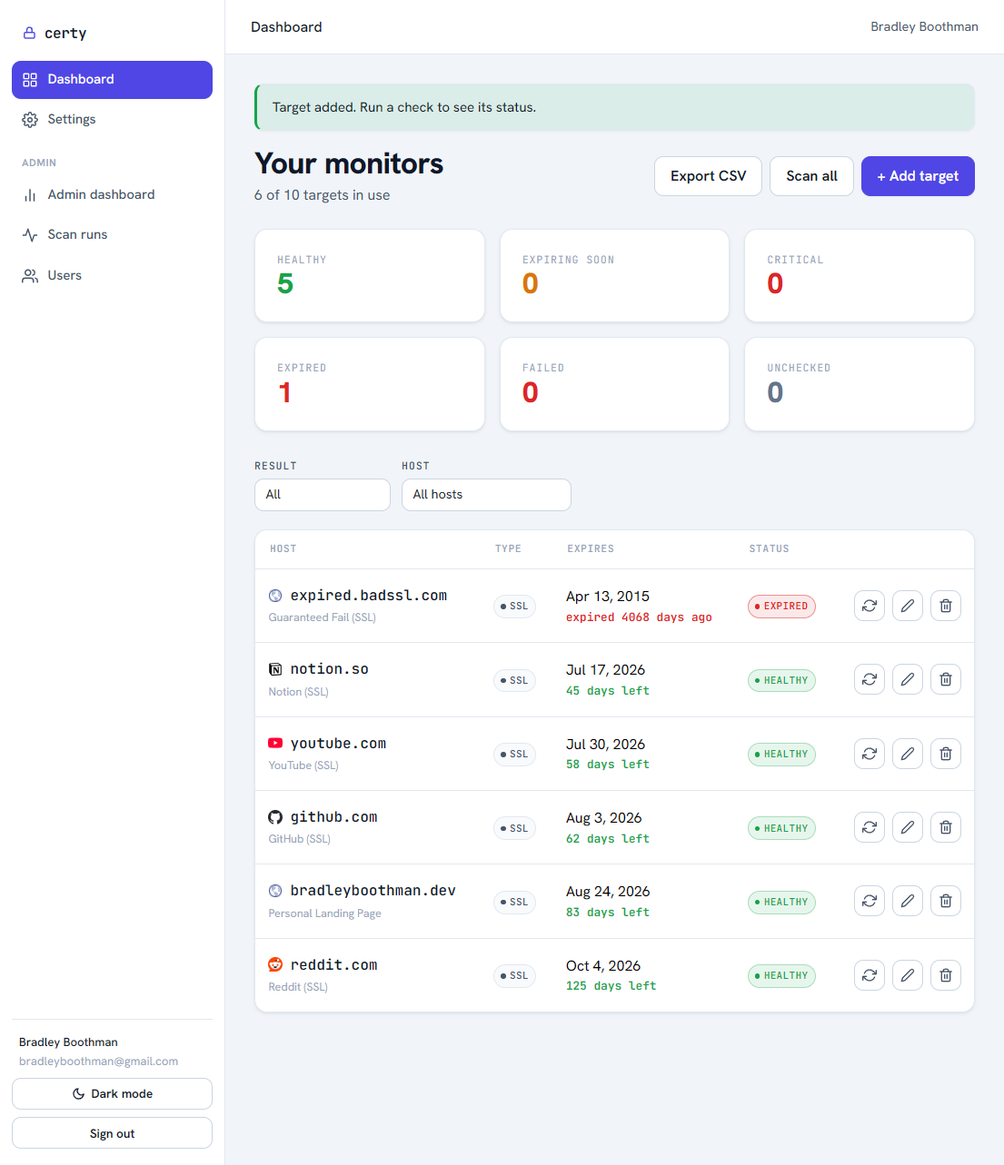The height and width of the screenshot is (1165, 1004).
Task: Rescan reddit.com with its refresh icon
Action: [870, 975]
